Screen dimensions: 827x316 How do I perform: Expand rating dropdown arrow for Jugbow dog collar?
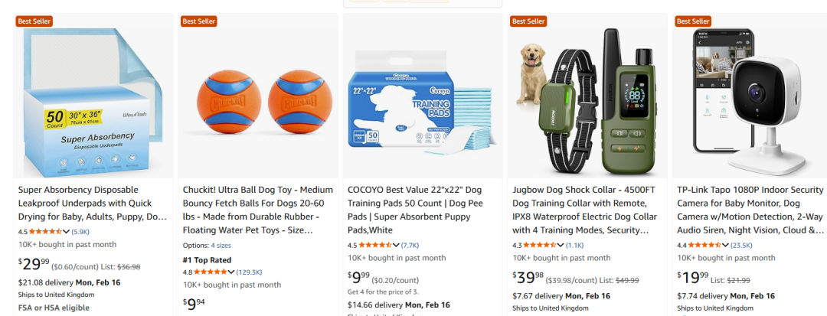tap(561, 245)
